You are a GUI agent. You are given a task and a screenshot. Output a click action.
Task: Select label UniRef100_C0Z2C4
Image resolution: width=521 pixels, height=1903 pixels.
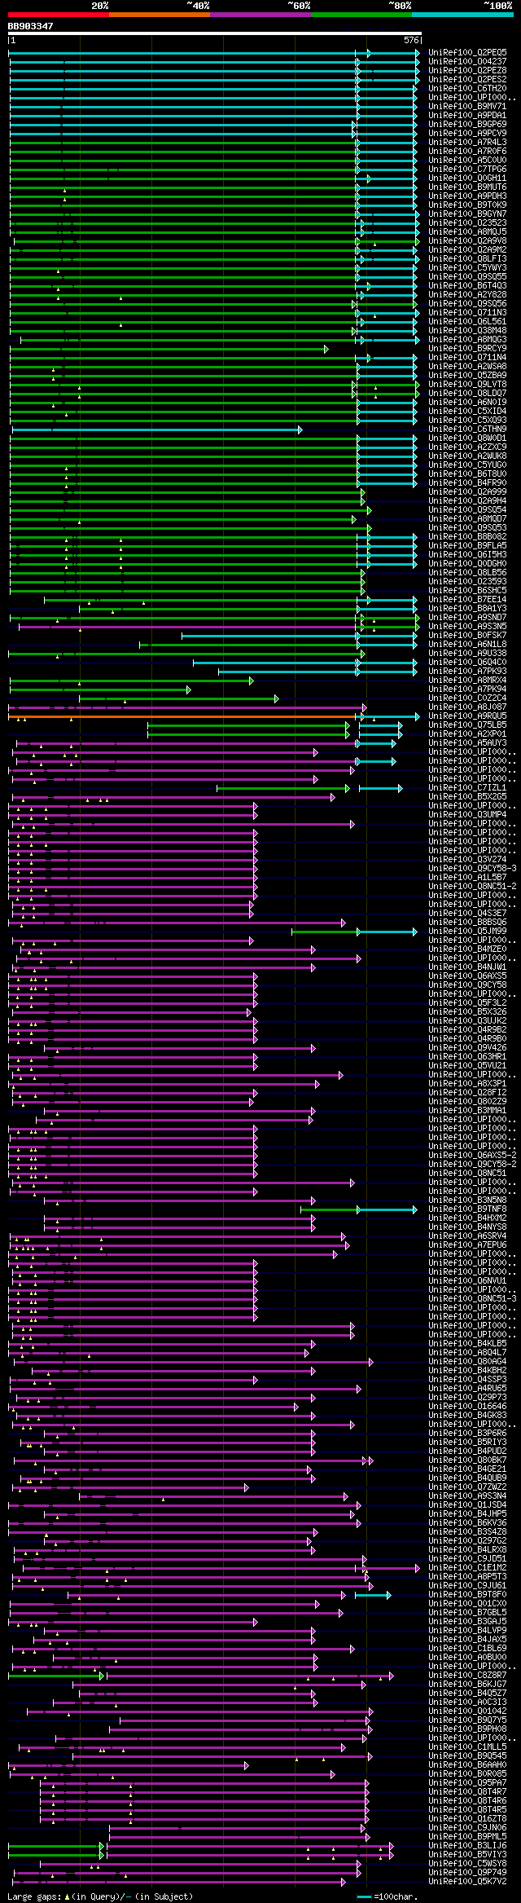click(467, 698)
